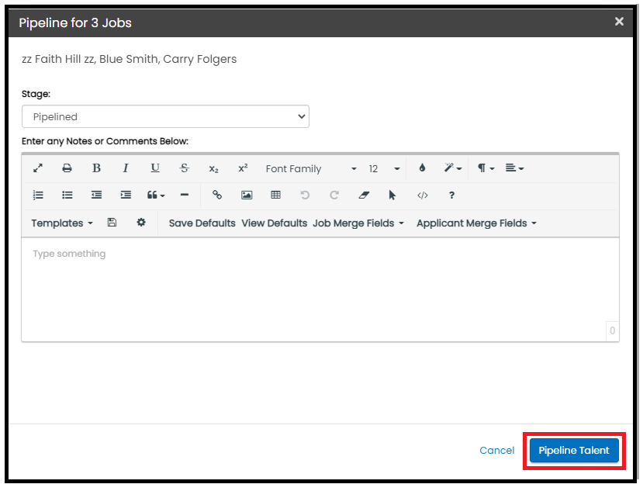This screenshot has width=643, height=491.
Task: Click the job names text line
Action: (x=130, y=59)
